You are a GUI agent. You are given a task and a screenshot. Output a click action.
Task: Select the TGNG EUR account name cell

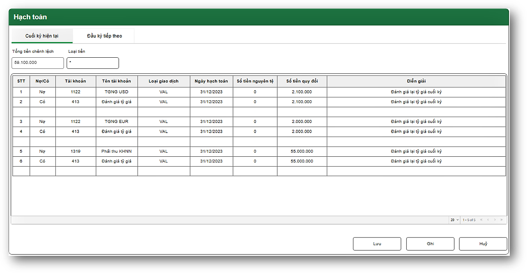[117, 122]
